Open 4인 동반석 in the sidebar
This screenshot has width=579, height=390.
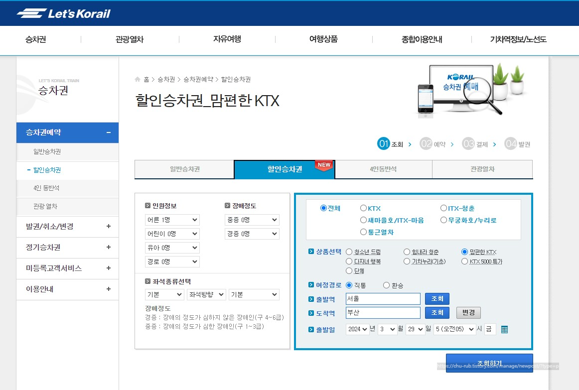[x=46, y=188]
